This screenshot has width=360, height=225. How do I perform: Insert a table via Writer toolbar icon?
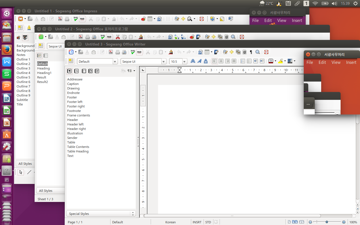(x=207, y=52)
